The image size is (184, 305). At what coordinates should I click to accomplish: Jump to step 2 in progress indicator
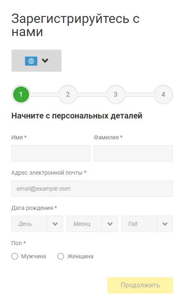68,94
